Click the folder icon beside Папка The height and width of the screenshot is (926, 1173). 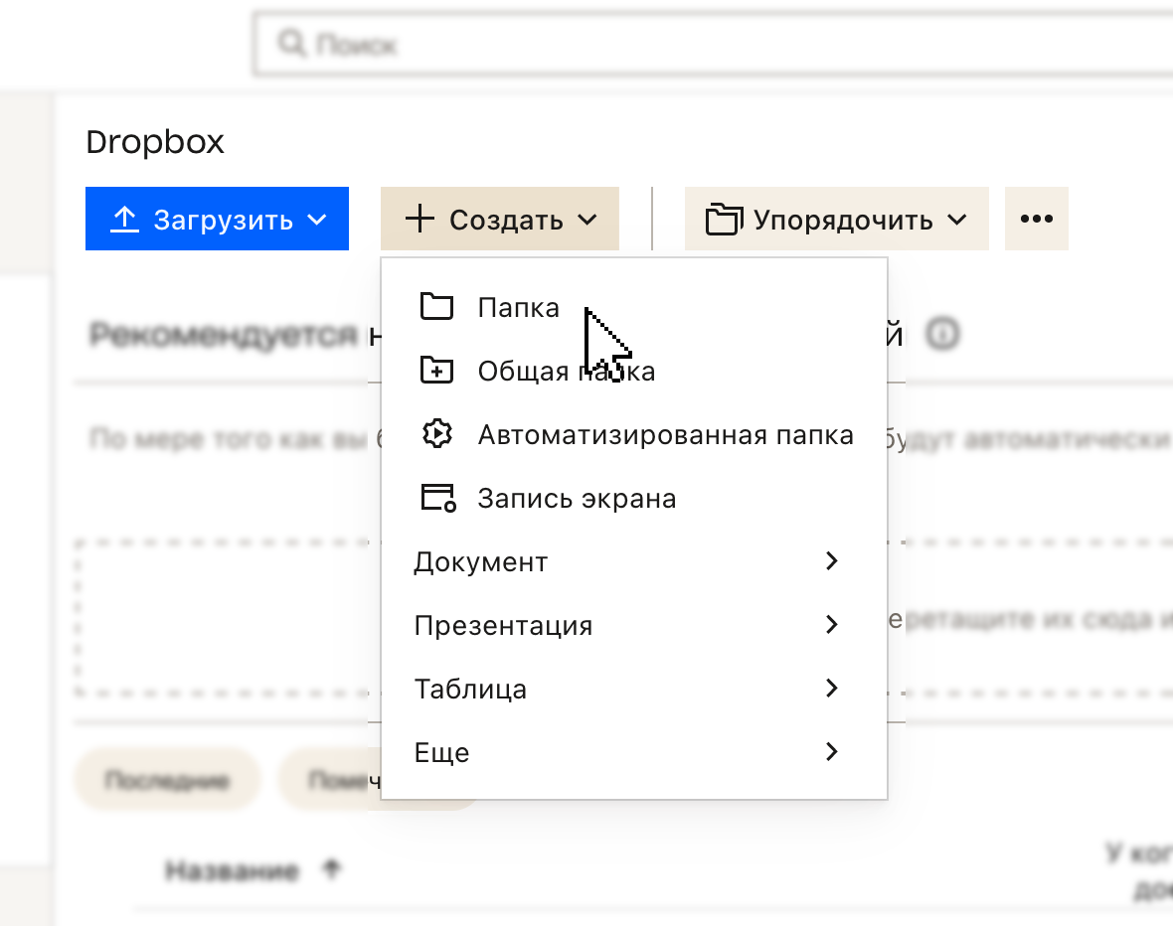pos(436,307)
